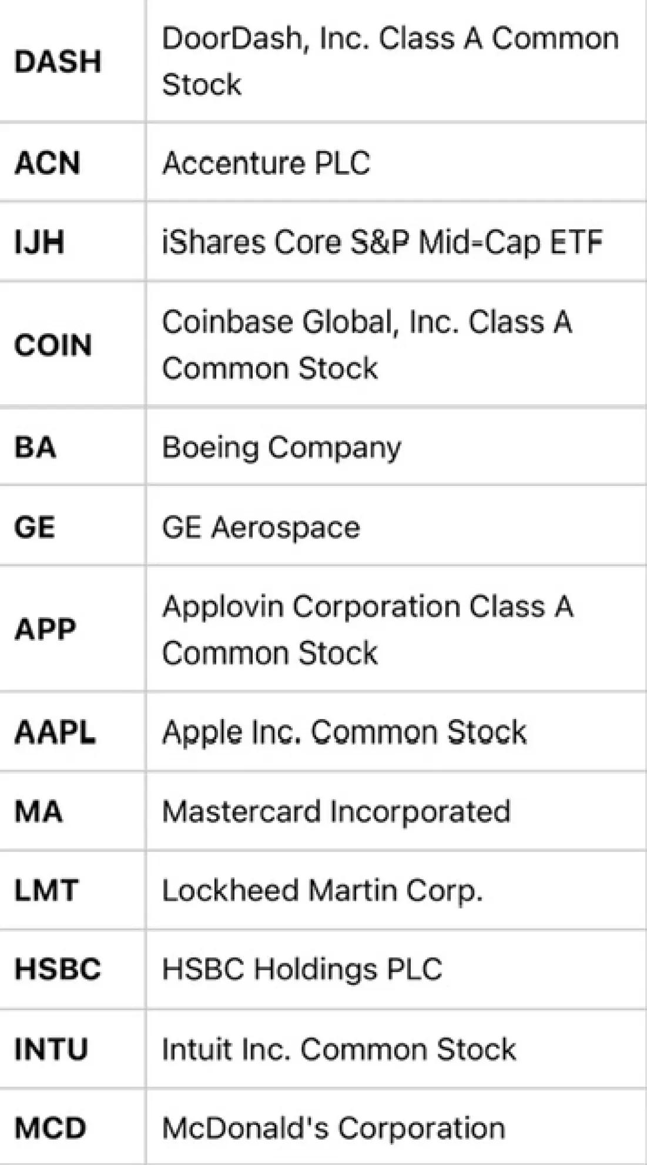Select DoorDash, Inc. Class A Common Stock

[390, 61]
